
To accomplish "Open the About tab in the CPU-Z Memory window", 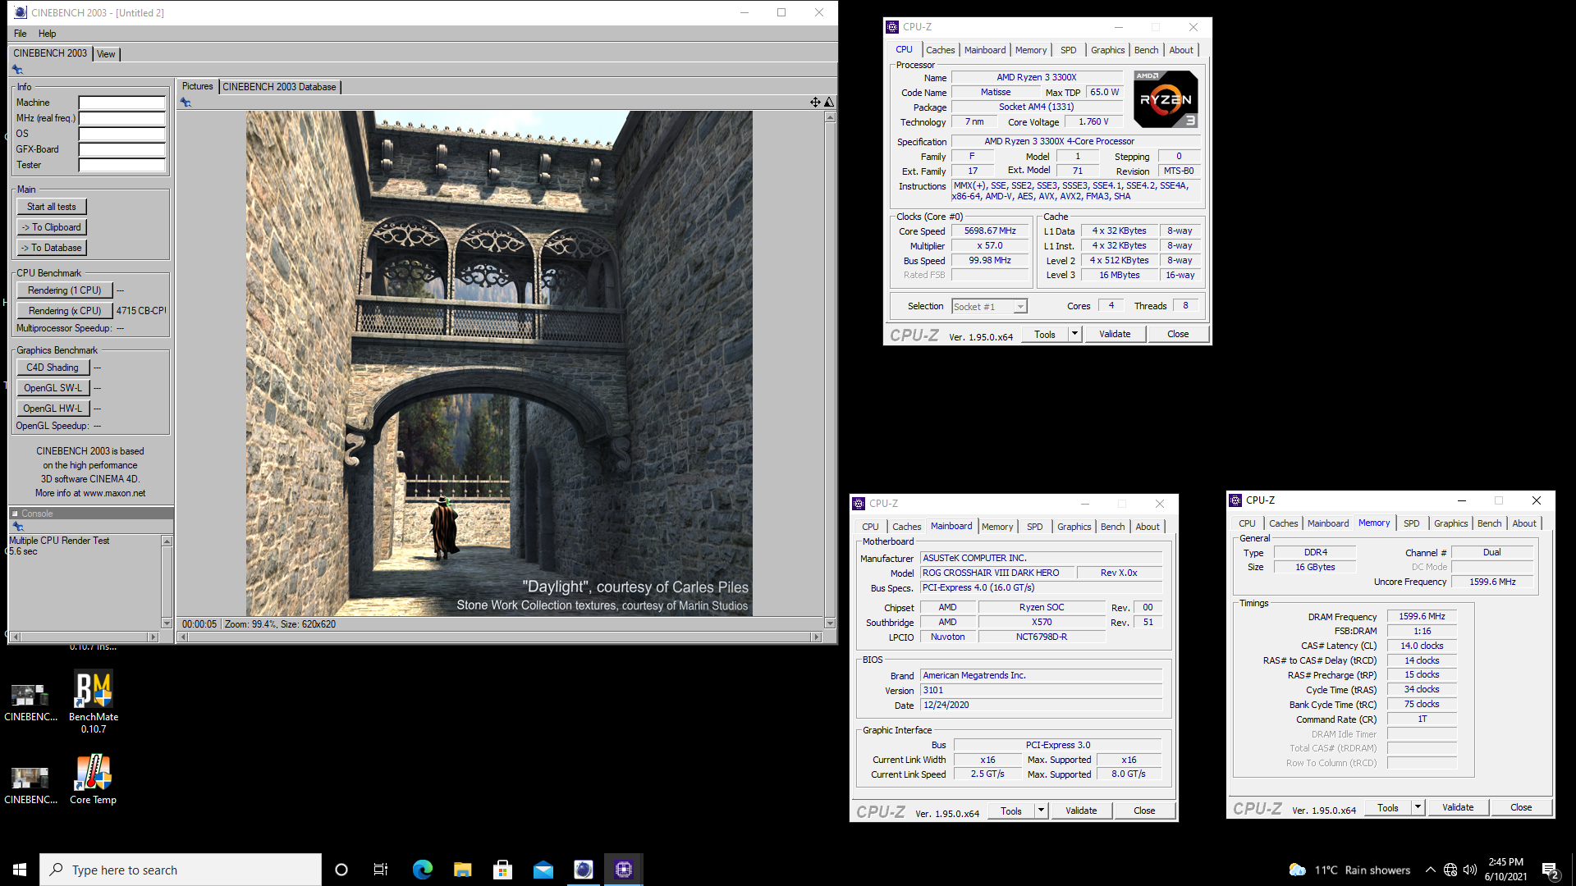I will tap(1524, 523).
